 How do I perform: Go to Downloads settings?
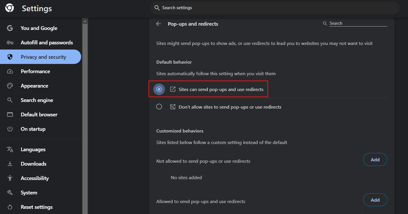(x=33, y=164)
